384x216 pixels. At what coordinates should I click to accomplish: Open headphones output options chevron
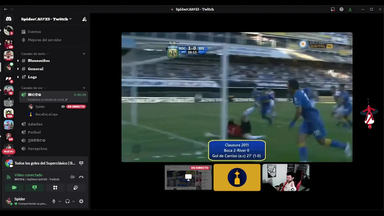(x=73, y=201)
